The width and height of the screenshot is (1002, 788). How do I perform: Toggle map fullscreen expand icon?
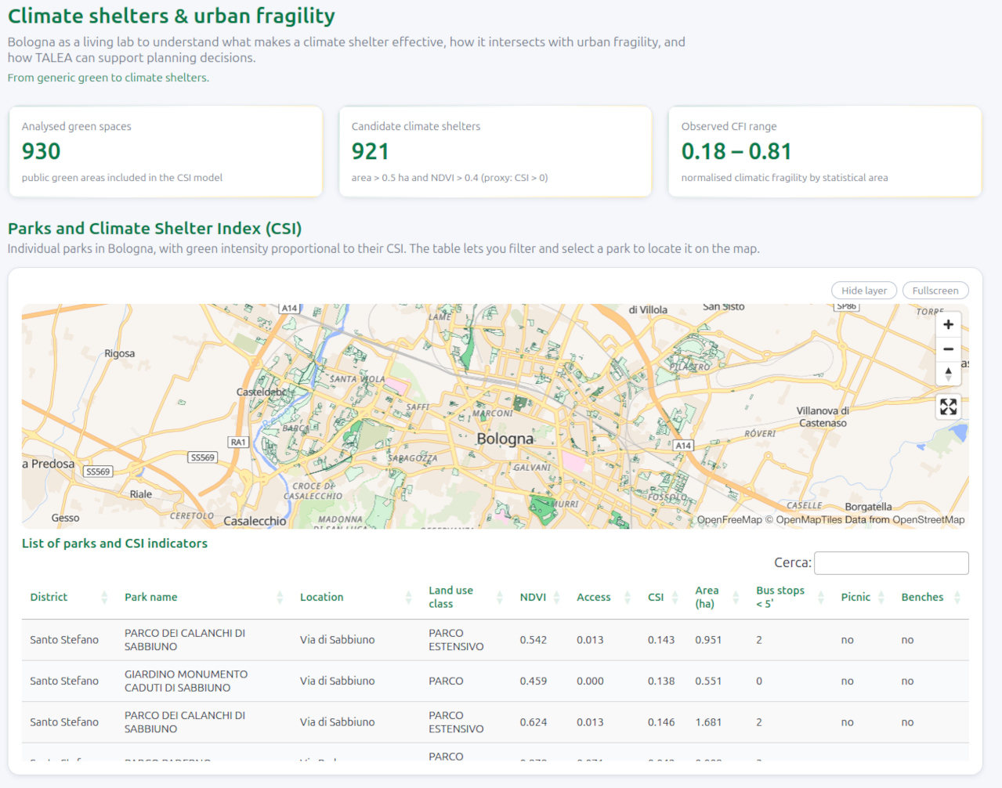tap(948, 407)
